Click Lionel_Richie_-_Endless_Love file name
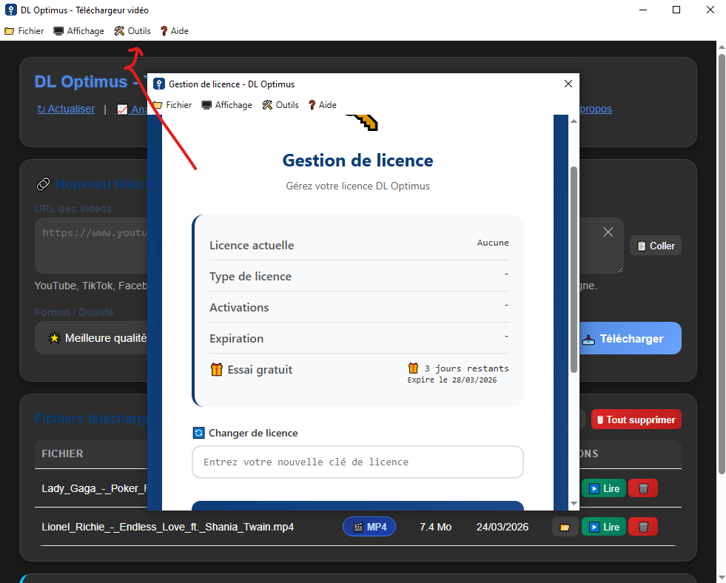The image size is (726, 583). pos(167,527)
